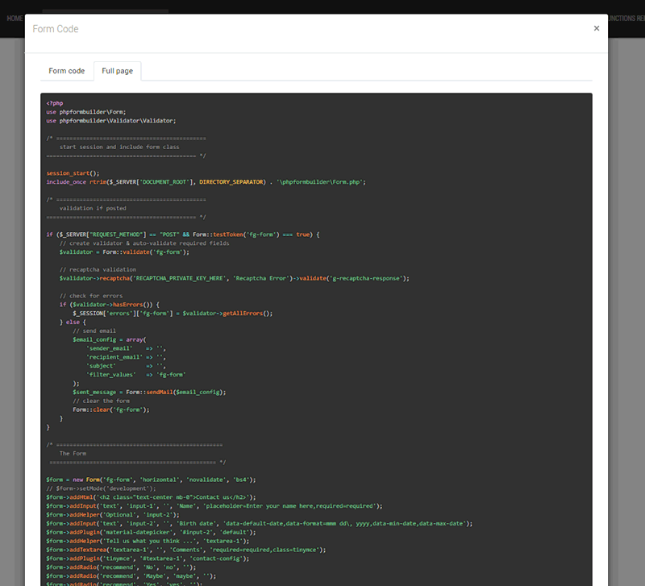This screenshot has height=586, width=645.
Task: Switch to the Form code tab
Action: (x=66, y=71)
